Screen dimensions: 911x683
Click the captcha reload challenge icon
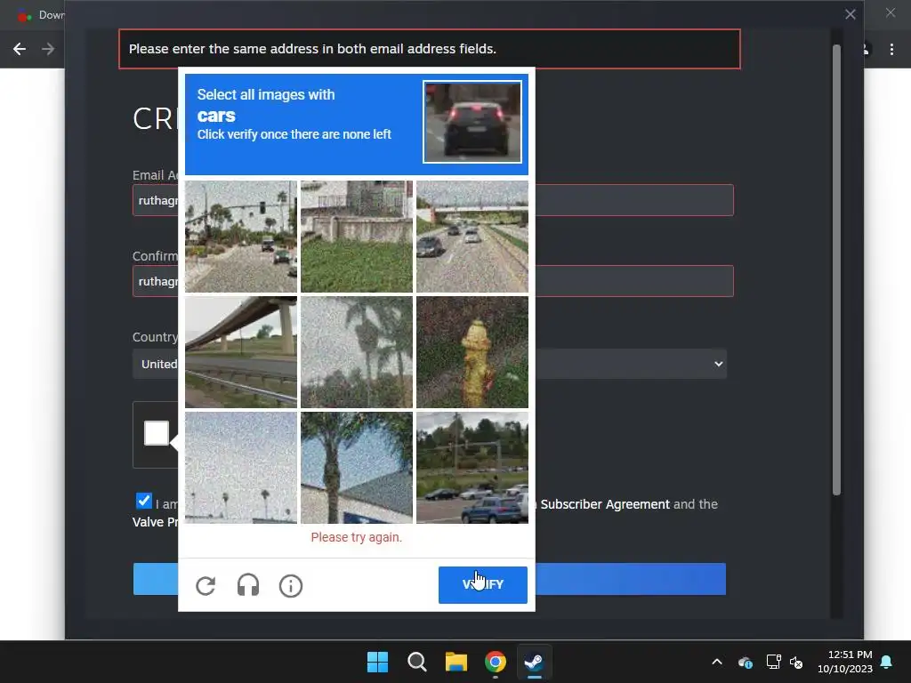pos(206,585)
